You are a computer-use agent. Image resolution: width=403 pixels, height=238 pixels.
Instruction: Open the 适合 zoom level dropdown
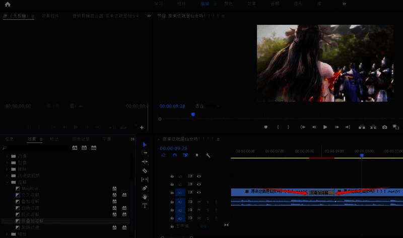point(200,106)
